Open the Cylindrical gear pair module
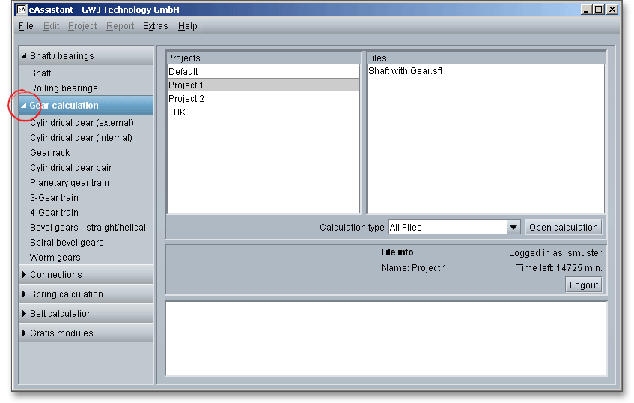Image resolution: width=634 pixels, height=403 pixels. pos(70,168)
